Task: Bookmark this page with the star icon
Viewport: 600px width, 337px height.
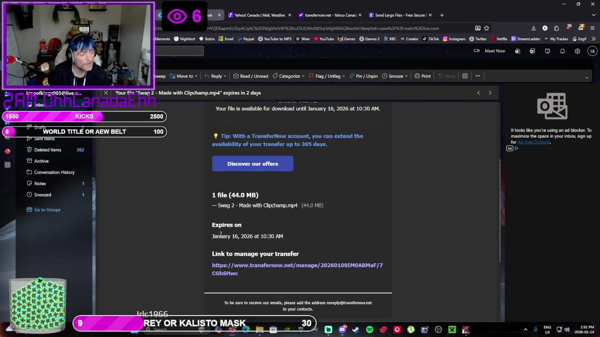Action: click(487, 28)
